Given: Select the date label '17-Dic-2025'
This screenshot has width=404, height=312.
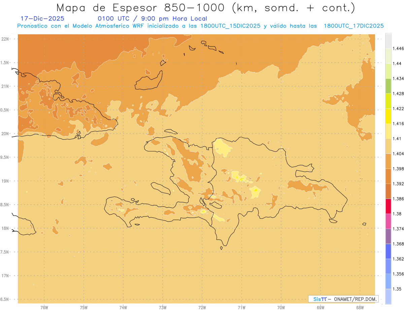Looking at the screenshot, I should pos(42,19).
